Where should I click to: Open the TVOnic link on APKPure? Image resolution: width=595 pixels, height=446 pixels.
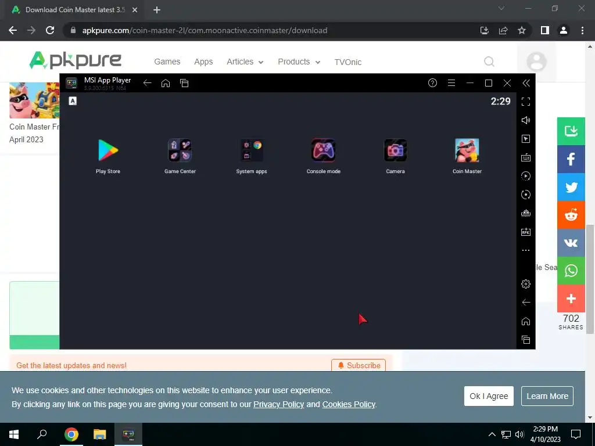point(348,62)
